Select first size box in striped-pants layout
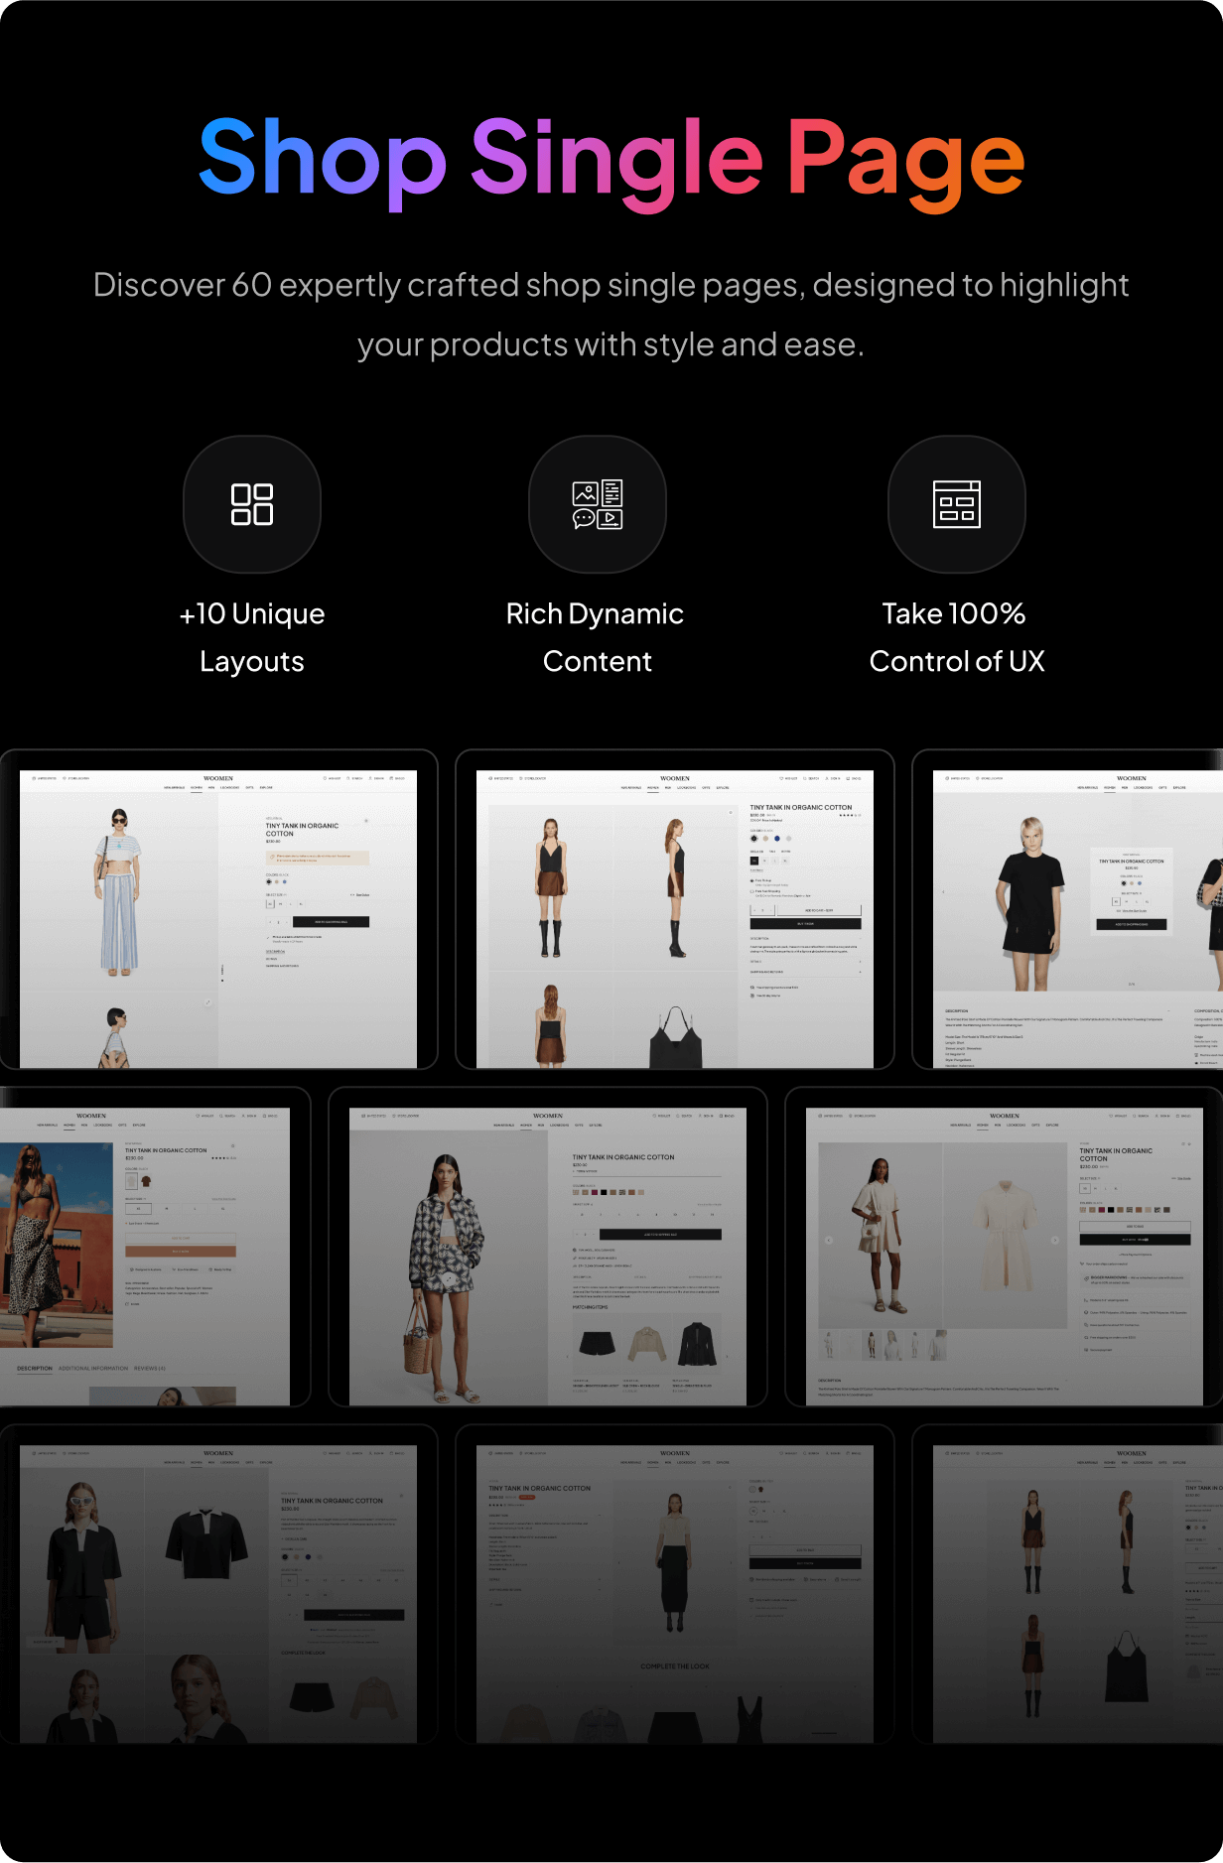1223x1863 pixels. (x=269, y=904)
